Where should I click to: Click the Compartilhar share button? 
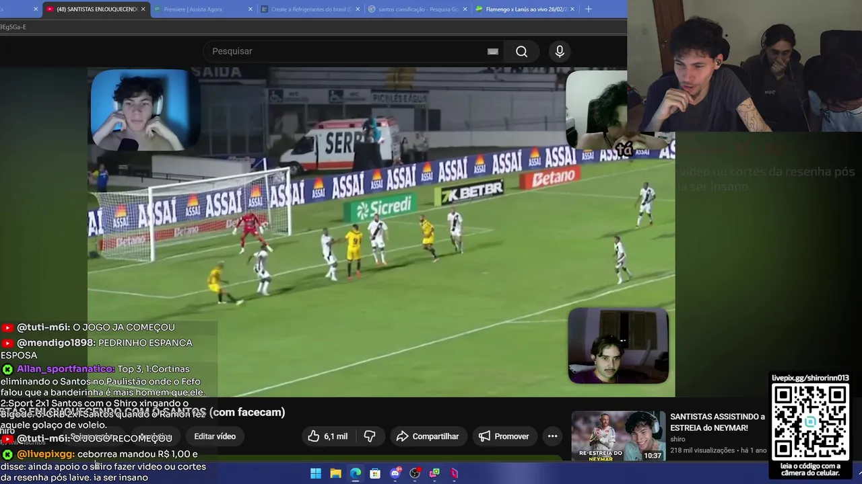pyautogui.click(x=428, y=436)
